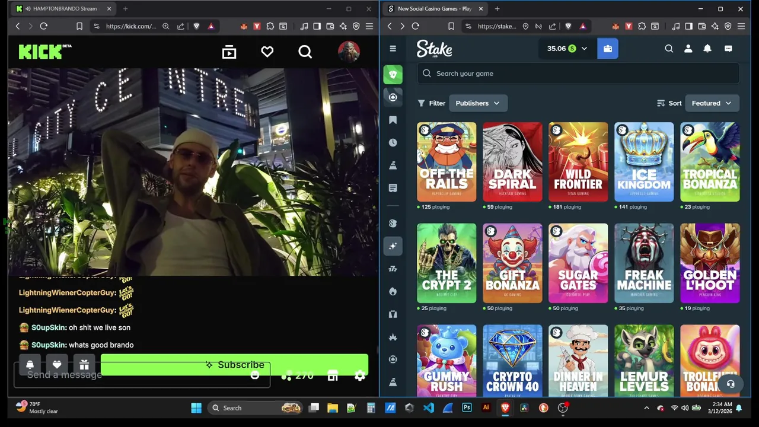Open the flame icon in Stake sidebar

click(x=393, y=291)
